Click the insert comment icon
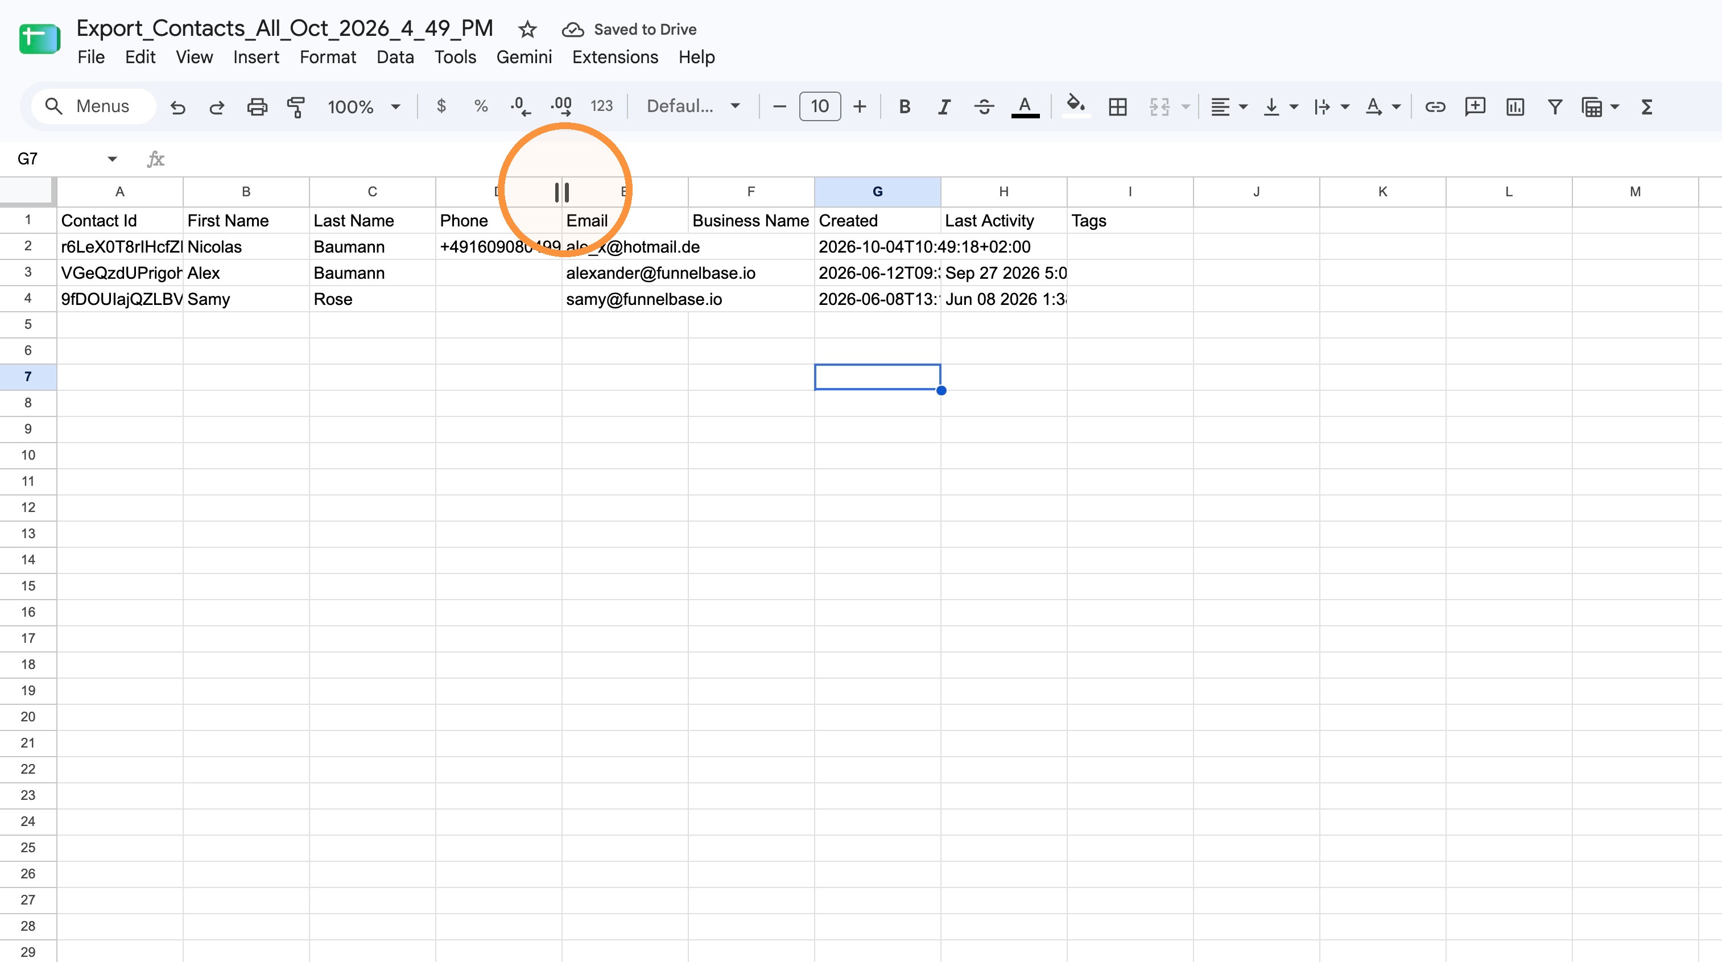The height and width of the screenshot is (962, 1722). 1475,107
